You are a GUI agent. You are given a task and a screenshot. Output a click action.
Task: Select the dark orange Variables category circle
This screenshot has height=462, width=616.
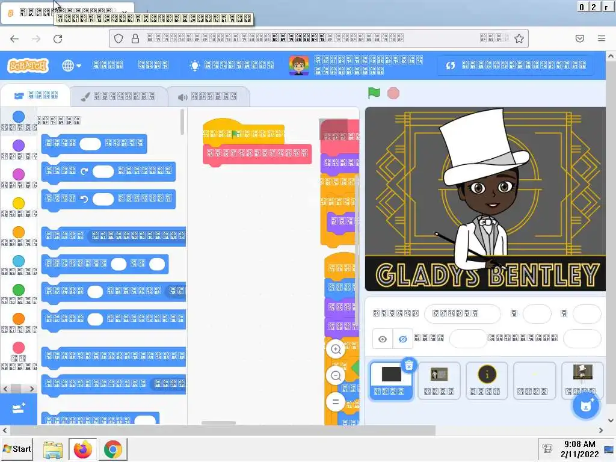[19, 319]
